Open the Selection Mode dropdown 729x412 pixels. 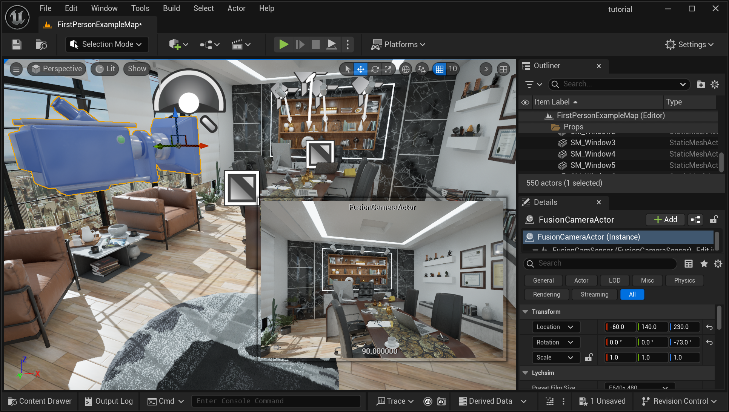pyautogui.click(x=106, y=45)
